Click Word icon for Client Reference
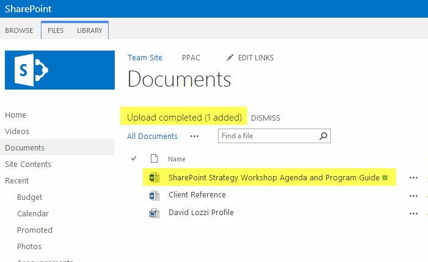 coord(154,196)
